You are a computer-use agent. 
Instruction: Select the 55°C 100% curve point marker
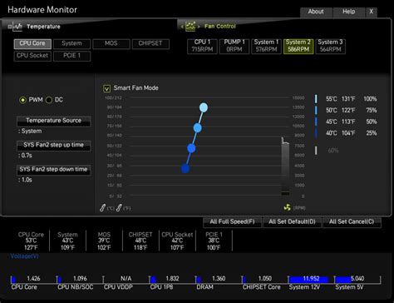pyautogui.click(x=316, y=99)
